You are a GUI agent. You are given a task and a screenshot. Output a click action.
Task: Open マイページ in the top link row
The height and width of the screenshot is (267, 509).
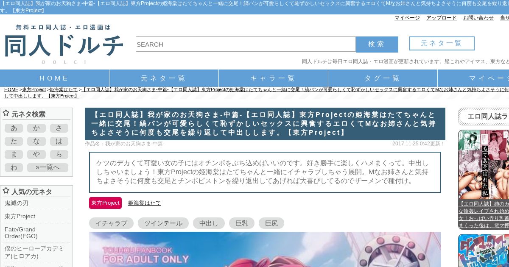coord(407,18)
